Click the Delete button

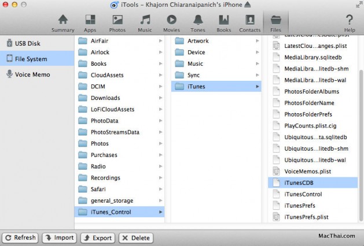tap(136, 238)
